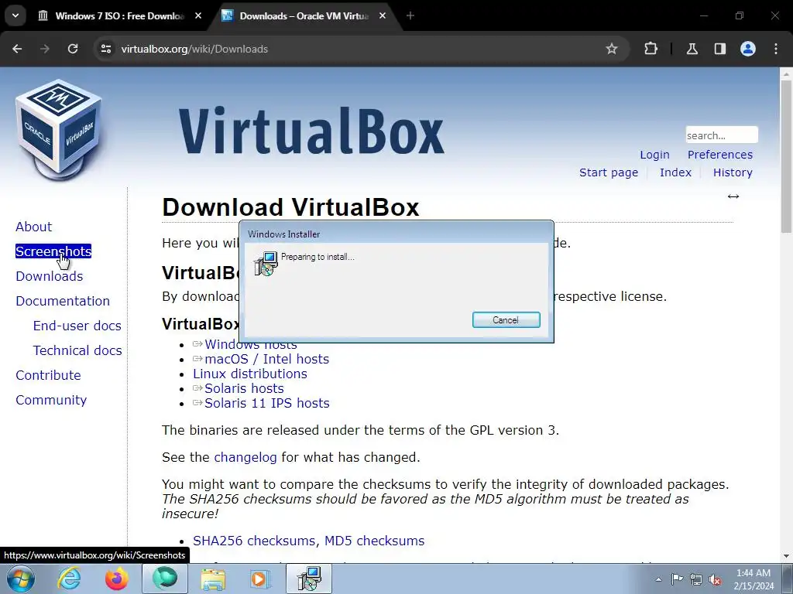Open Community in the sidebar
The image size is (793, 594).
pyautogui.click(x=51, y=400)
